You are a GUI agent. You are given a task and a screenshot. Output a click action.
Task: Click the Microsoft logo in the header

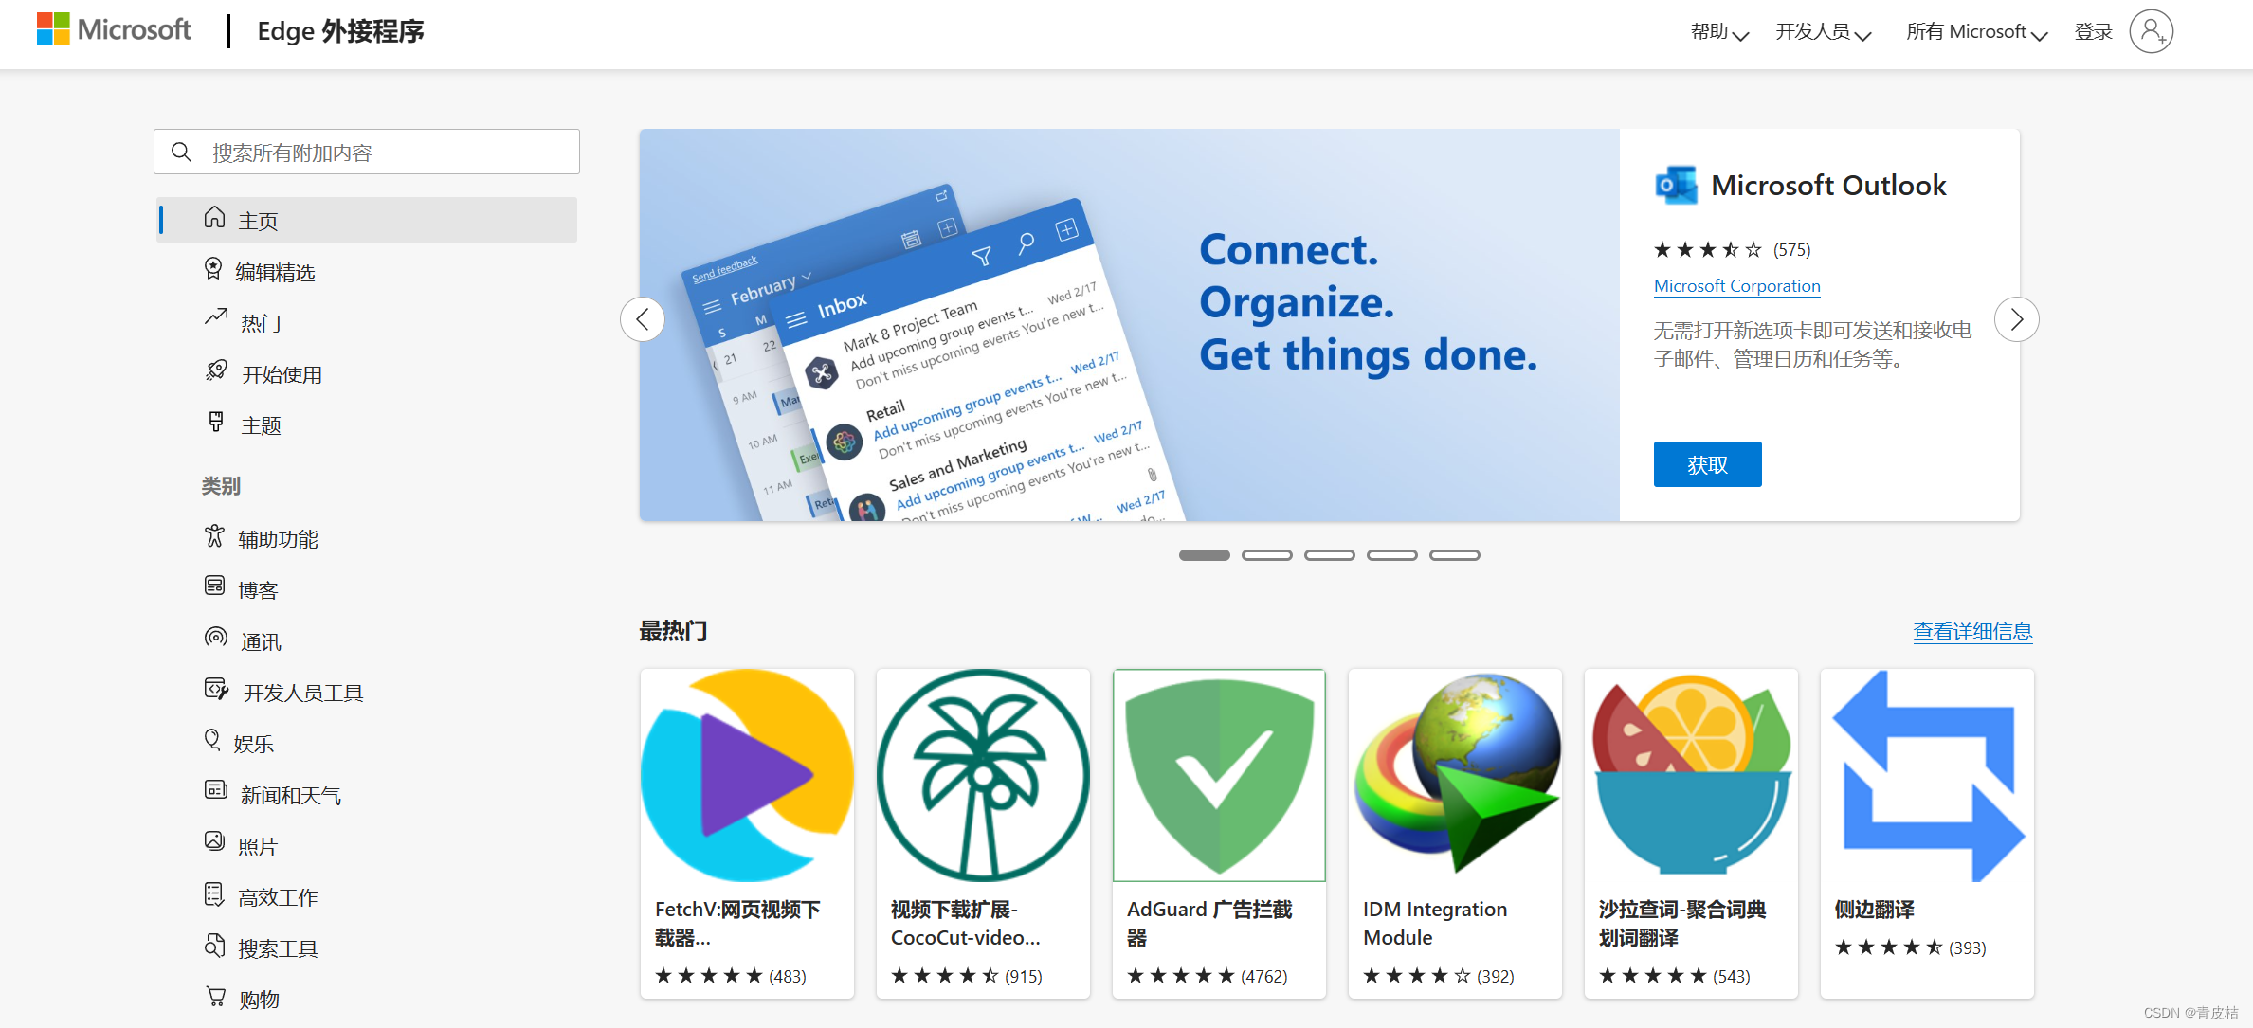114,29
